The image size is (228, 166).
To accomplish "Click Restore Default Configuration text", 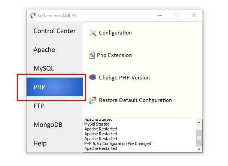I will coord(135,100).
